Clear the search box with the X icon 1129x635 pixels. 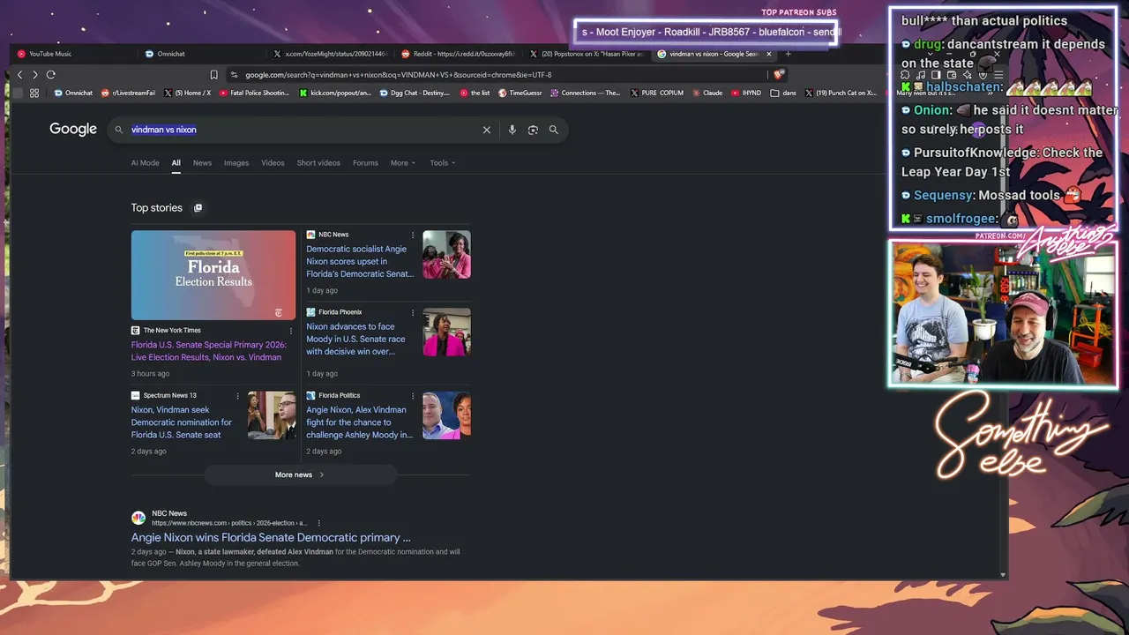point(486,130)
